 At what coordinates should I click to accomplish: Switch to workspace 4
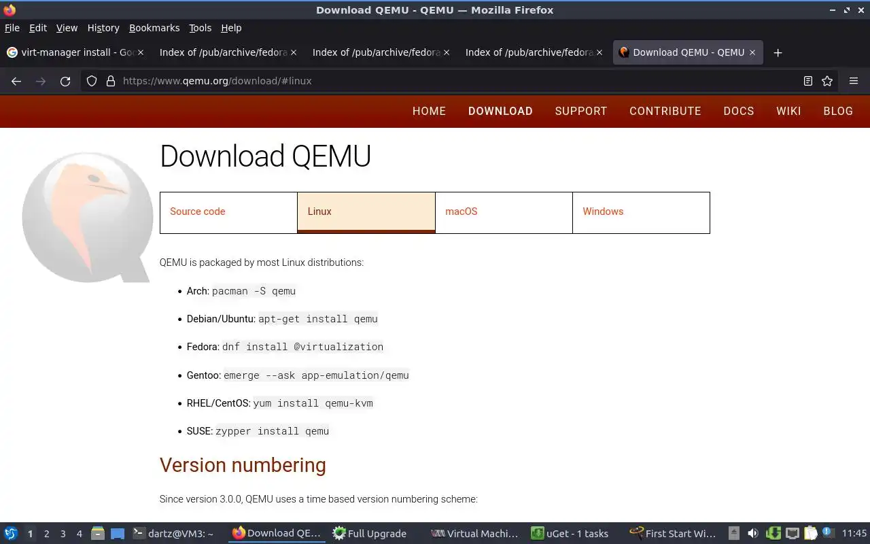point(79,534)
